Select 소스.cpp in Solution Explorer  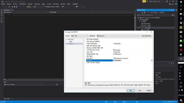coord(147,28)
